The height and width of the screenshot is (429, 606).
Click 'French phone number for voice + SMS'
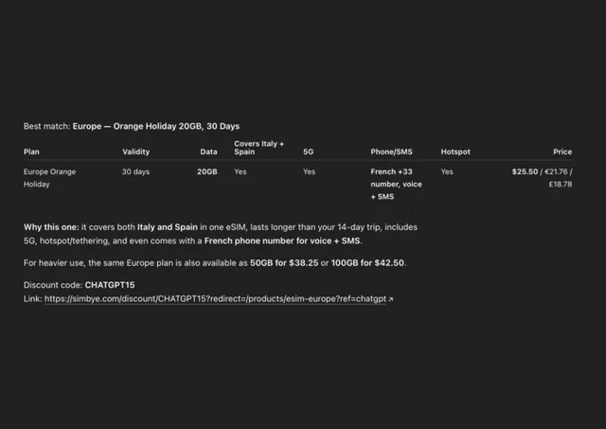coord(282,241)
